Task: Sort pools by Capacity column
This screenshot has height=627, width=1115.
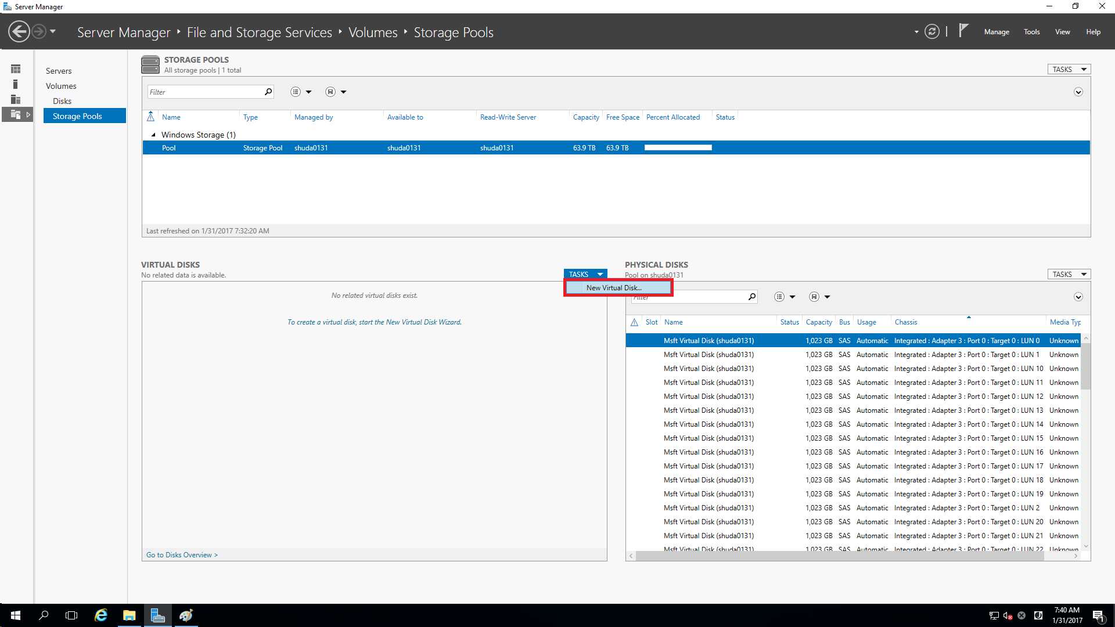Action: point(586,117)
